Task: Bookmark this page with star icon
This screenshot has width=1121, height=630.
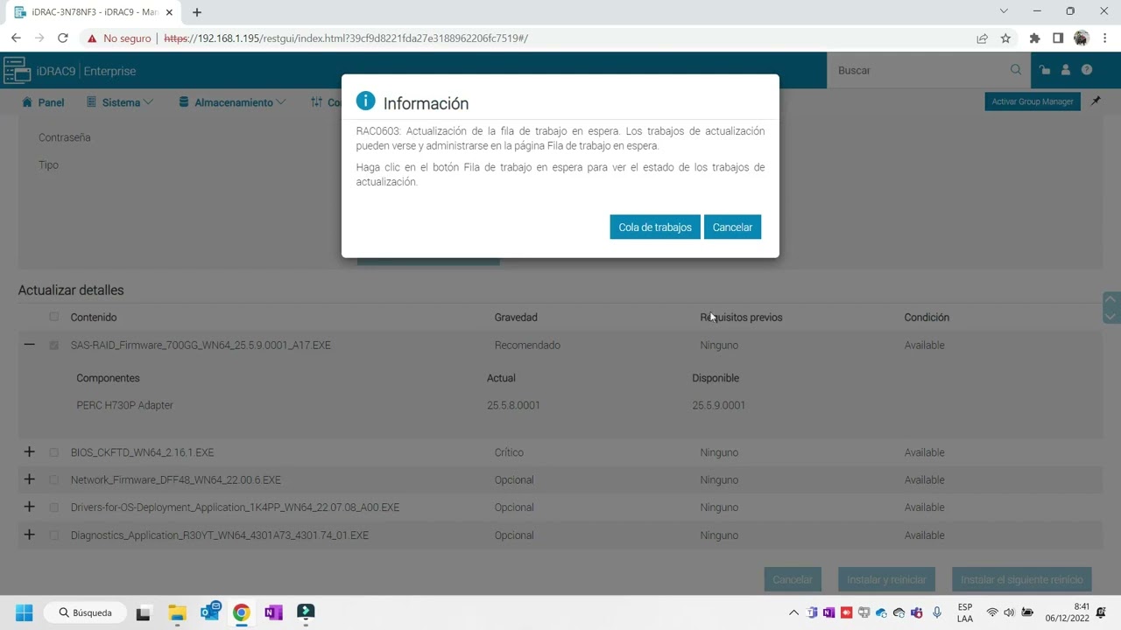Action: click(x=1005, y=38)
